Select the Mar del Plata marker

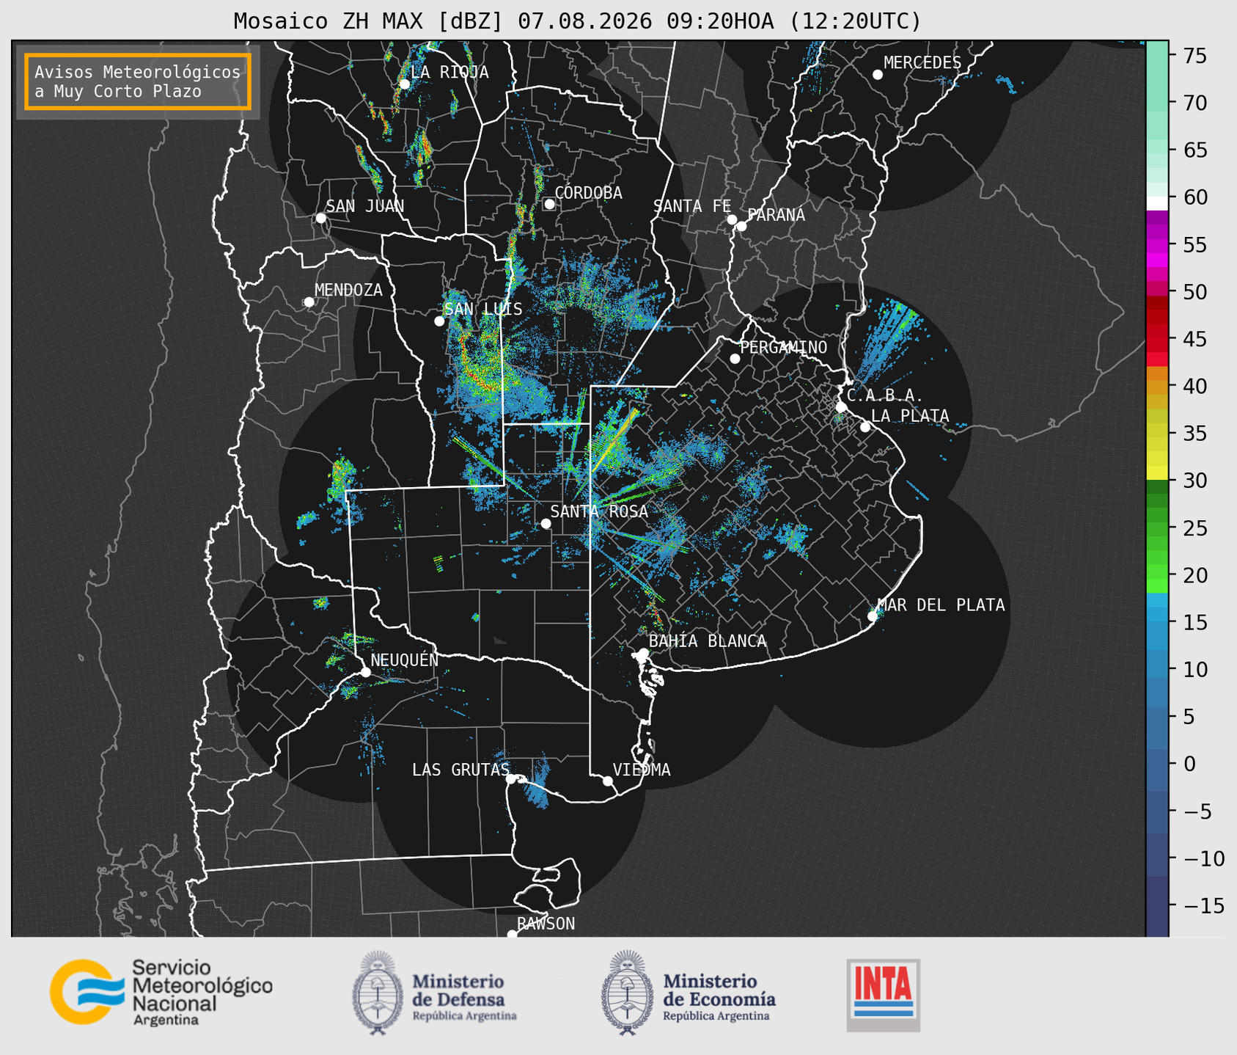tap(873, 616)
